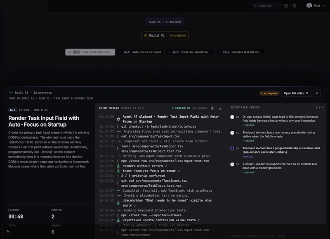The image size is (330, 239).
Task: Open full editor
Action: 296,93
